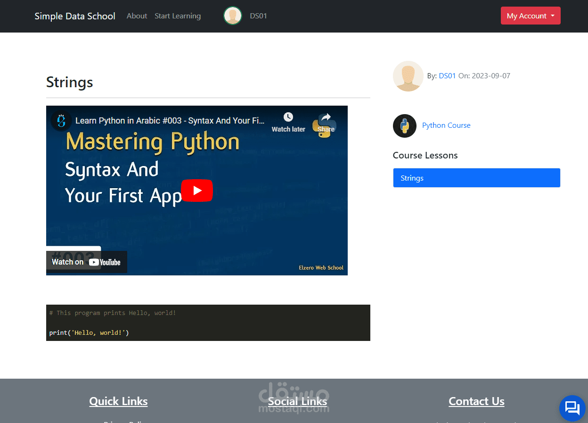This screenshot has width=588, height=423.
Task: Click the Strings lesson page heading
Action: click(x=70, y=82)
